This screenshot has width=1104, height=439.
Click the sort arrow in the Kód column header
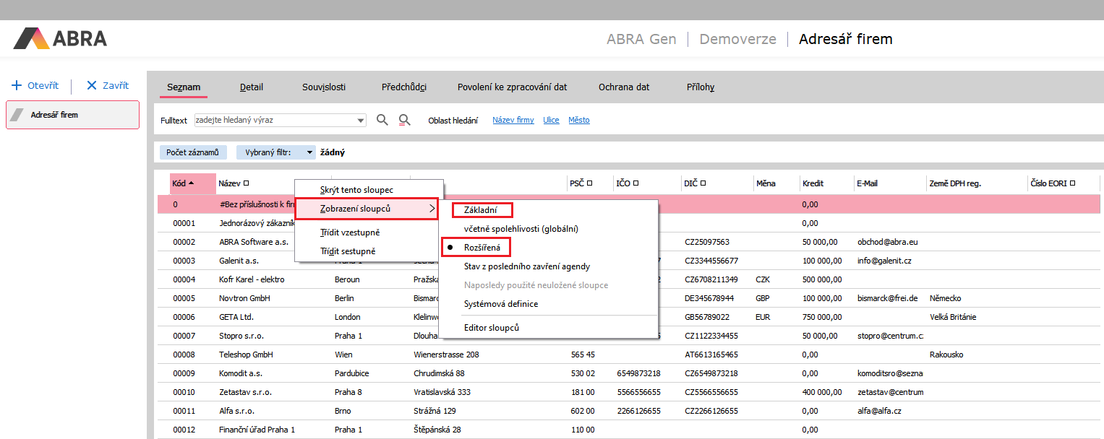pos(191,183)
